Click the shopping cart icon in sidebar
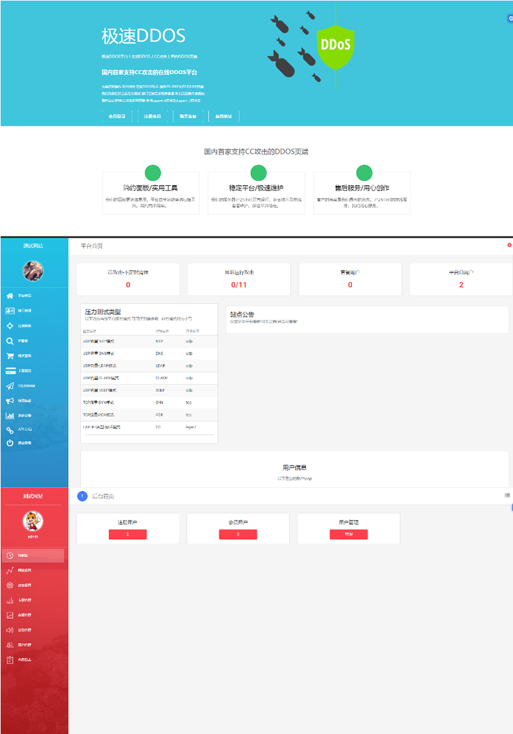The image size is (513, 734). tap(10, 356)
